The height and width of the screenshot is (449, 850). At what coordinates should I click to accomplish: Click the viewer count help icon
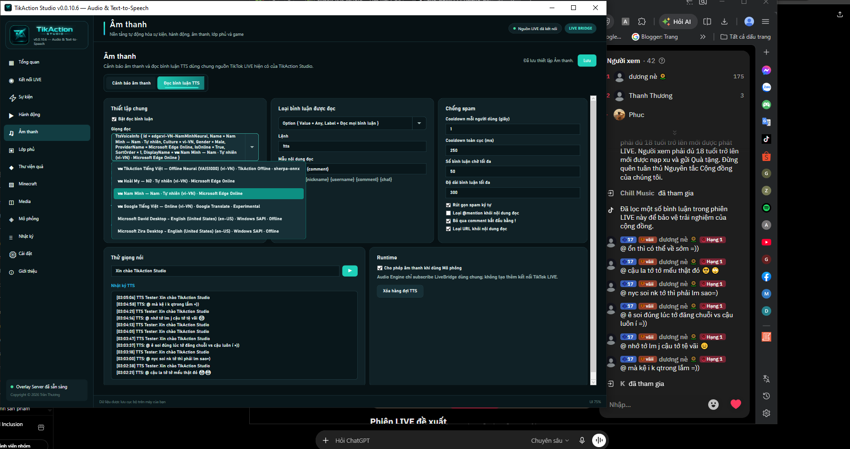[x=662, y=61]
